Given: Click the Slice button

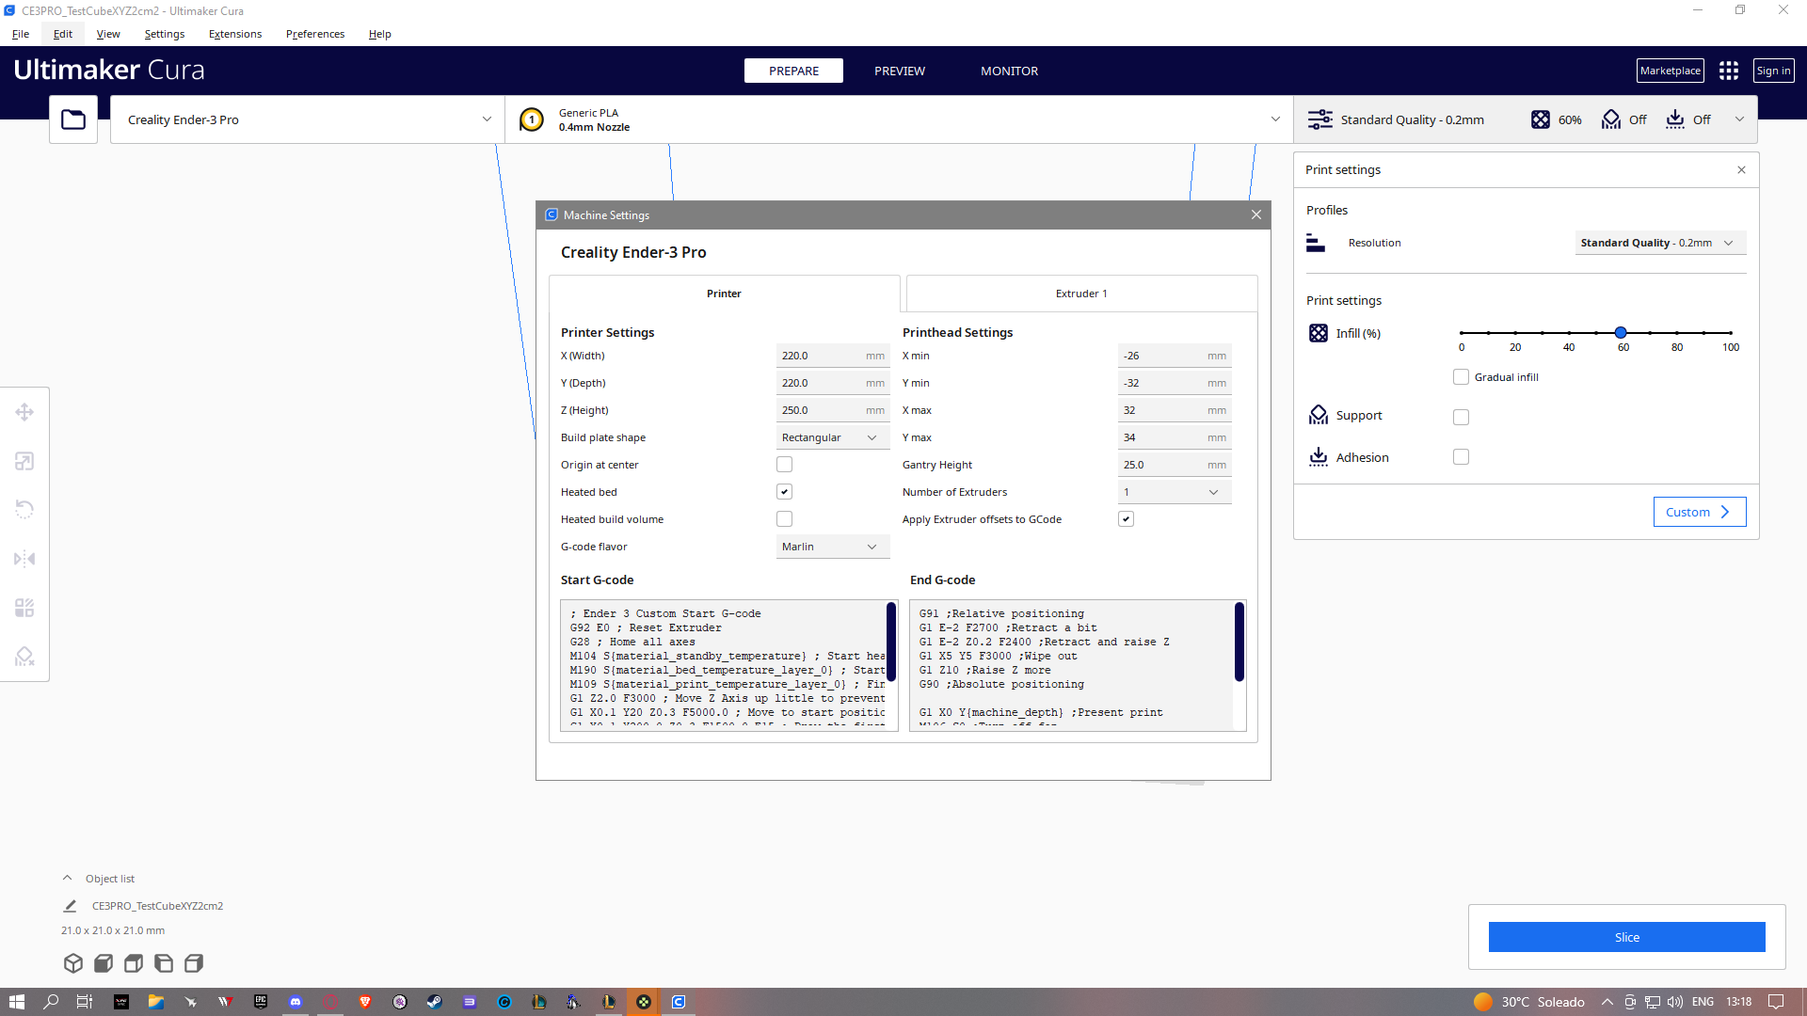Looking at the screenshot, I should click(1626, 937).
